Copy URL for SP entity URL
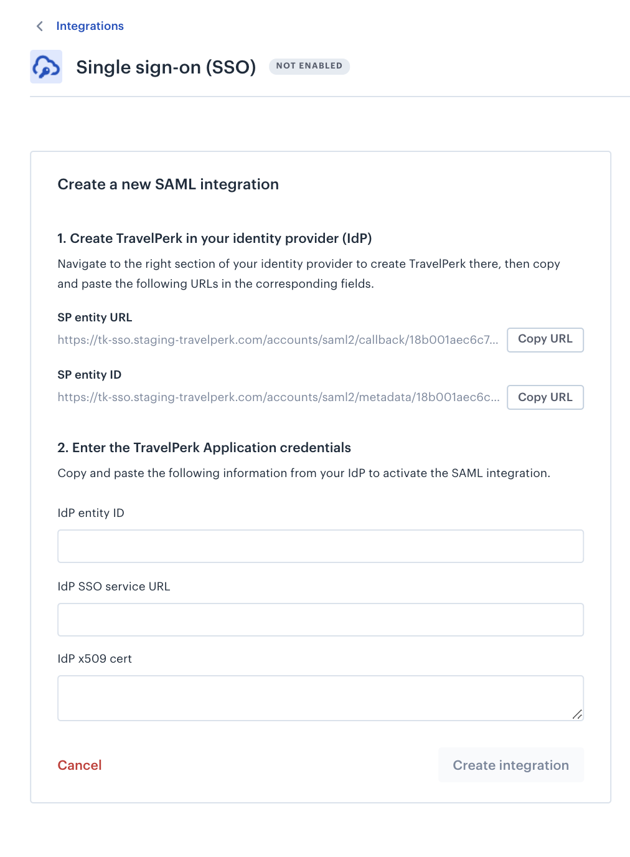 (x=545, y=339)
